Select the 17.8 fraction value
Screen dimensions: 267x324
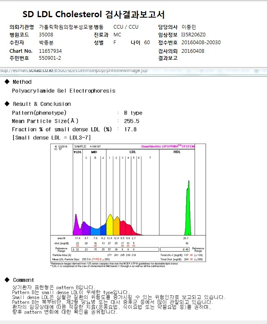point(131,129)
